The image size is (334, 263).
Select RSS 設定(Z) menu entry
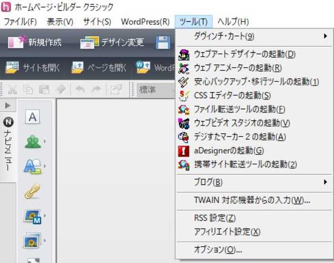click(254, 218)
